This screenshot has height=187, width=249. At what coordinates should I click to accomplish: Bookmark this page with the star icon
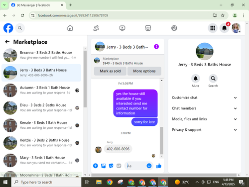(223, 15)
